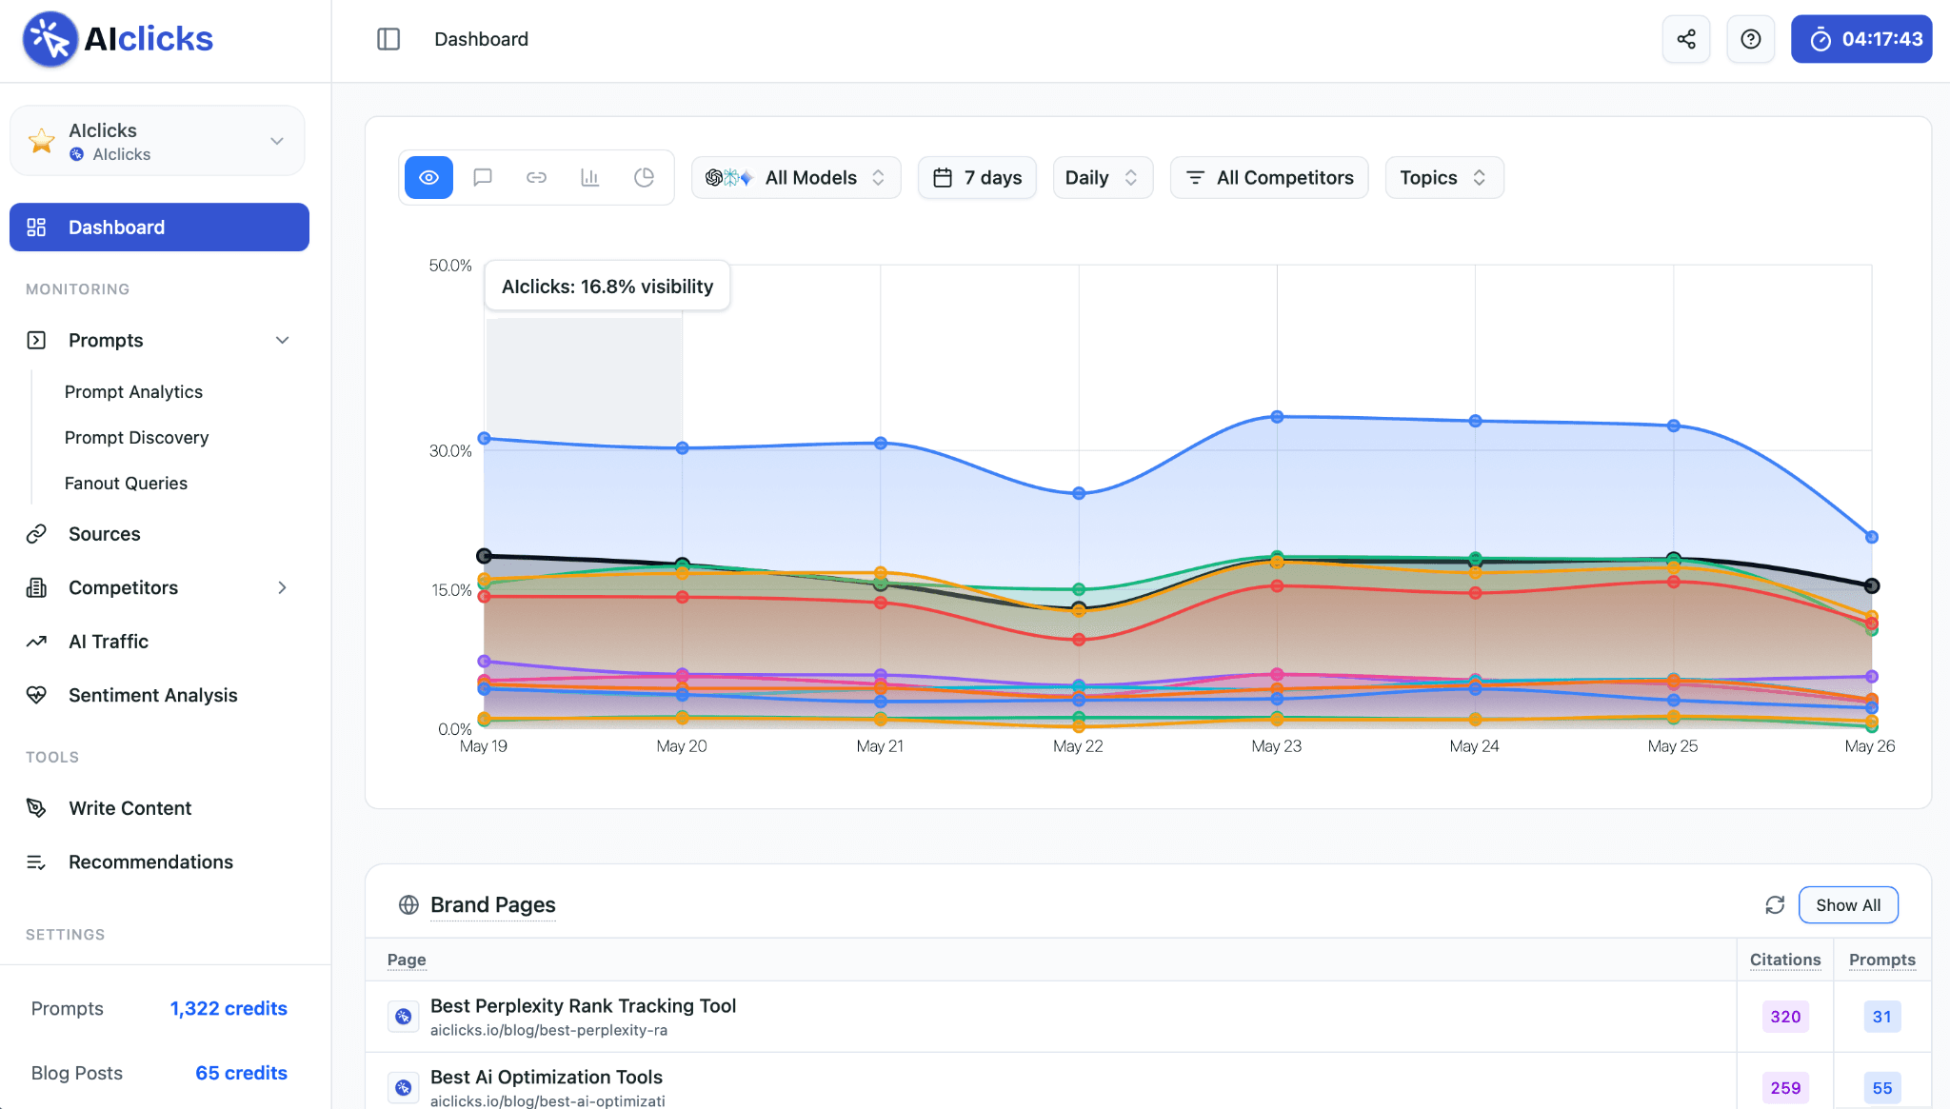Refresh the Brand Pages list
Screen dimensions: 1950x1109
(1775, 905)
